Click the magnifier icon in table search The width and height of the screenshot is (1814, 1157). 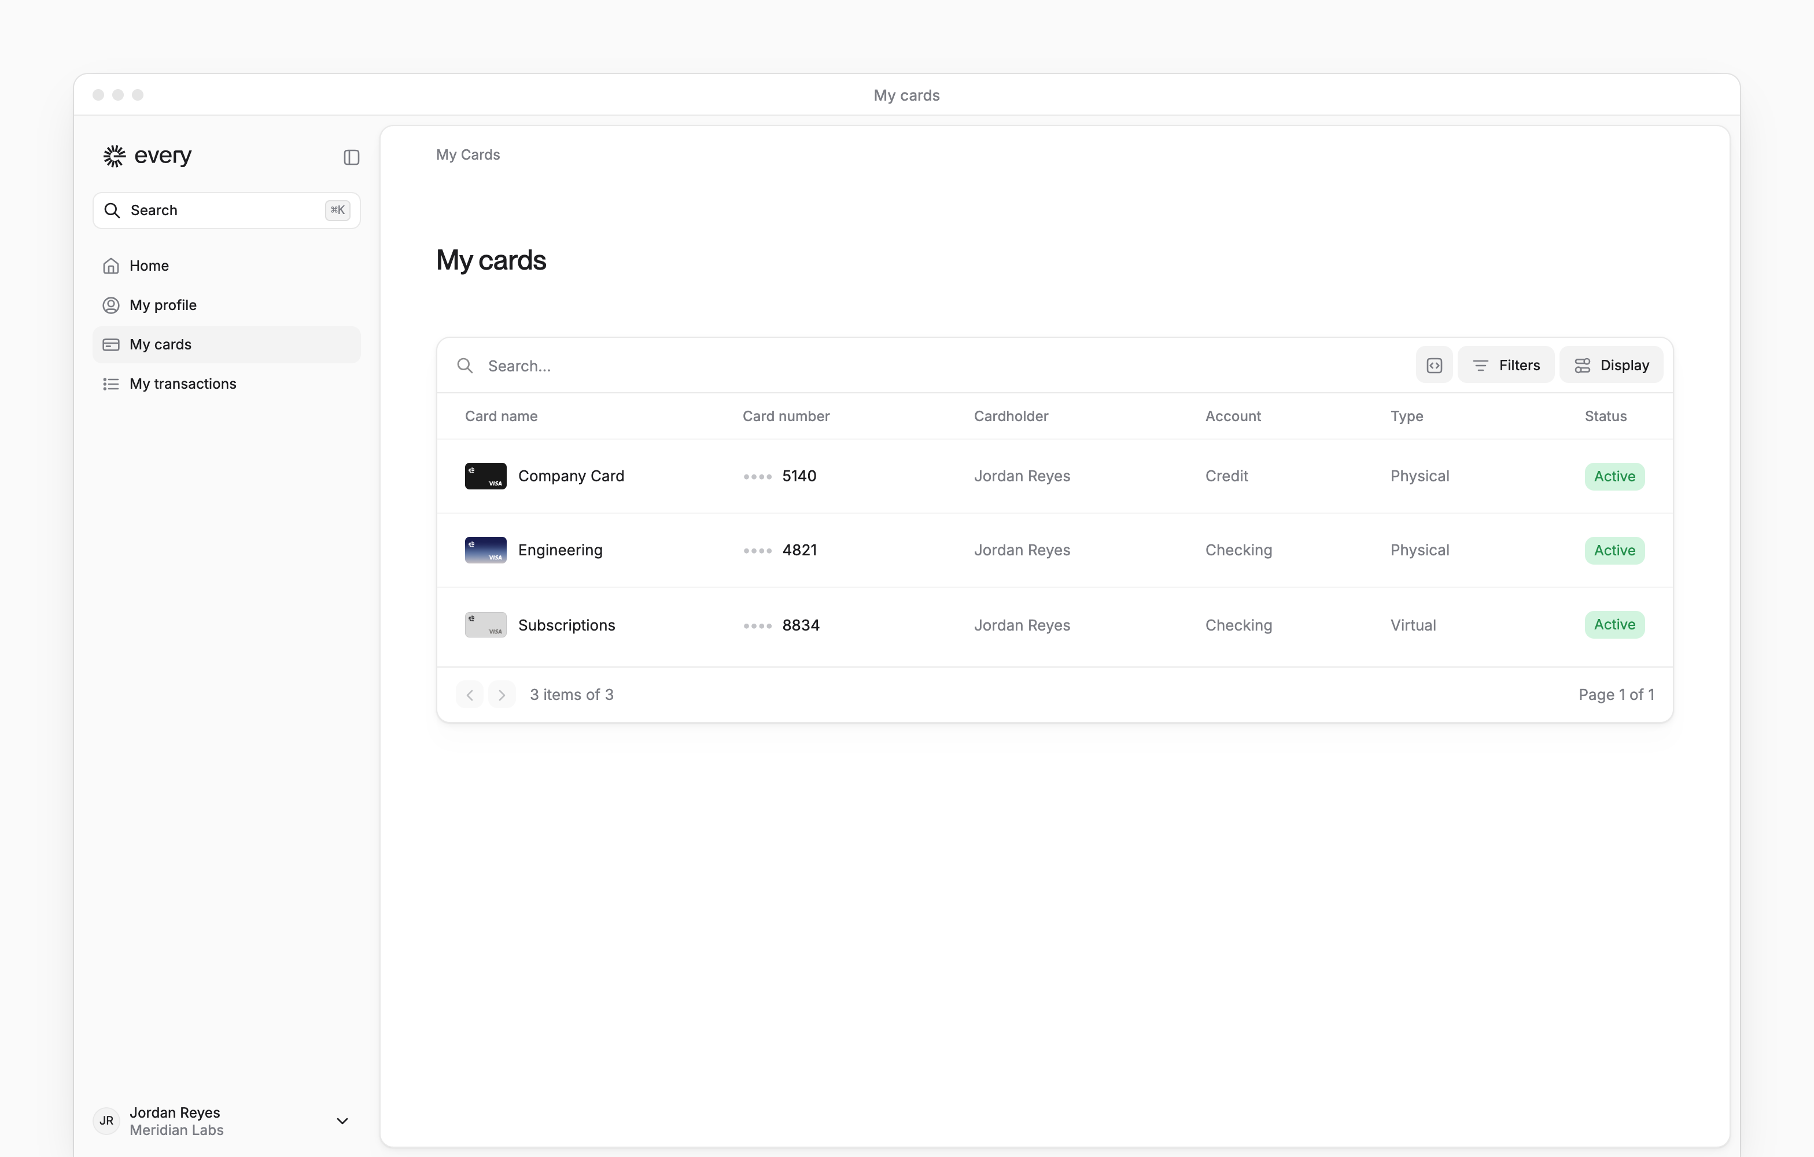point(466,366)
